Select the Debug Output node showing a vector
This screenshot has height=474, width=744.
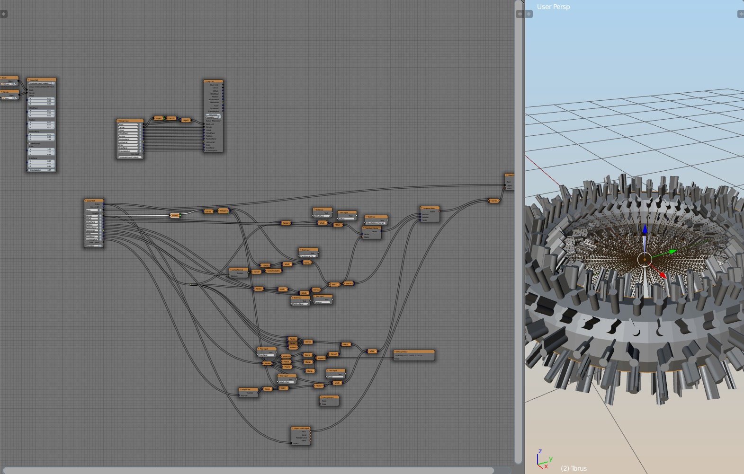coord(414,355)
